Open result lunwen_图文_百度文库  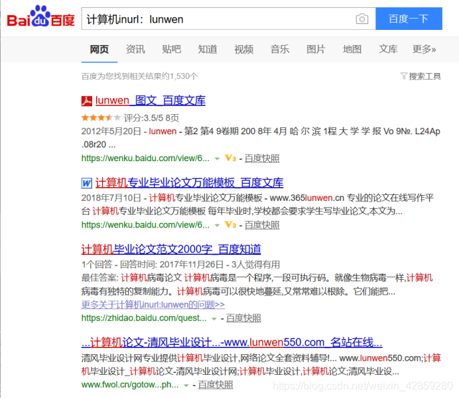point(151,101)
